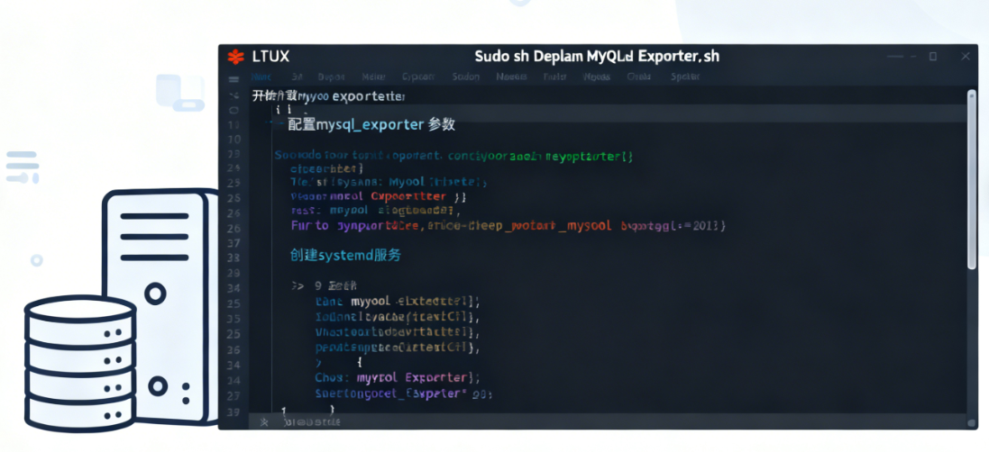The width and height of the screenshot is (989, 452).
Task: Click the star icon in bottom status bar
Action: click(264, 420)
